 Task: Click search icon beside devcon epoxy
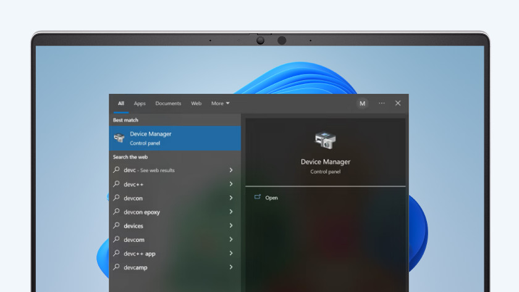pyautogui.click(x=116, y=211)
